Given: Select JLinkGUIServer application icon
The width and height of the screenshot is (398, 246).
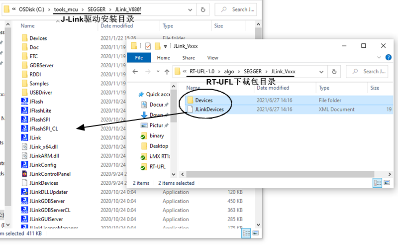Looking at the screenshot, I should (24, 219).
